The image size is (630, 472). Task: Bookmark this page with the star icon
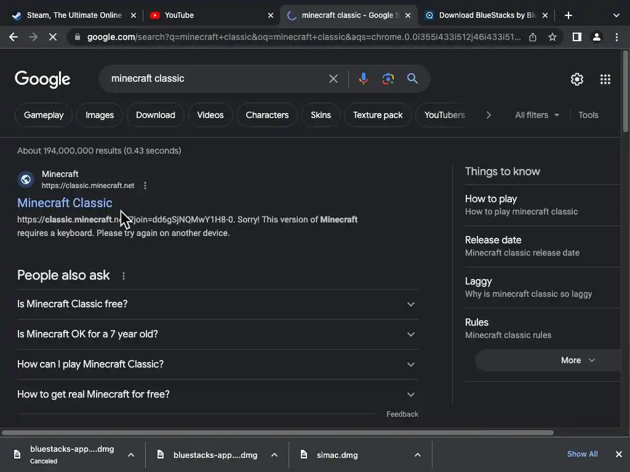pos(552,37)
